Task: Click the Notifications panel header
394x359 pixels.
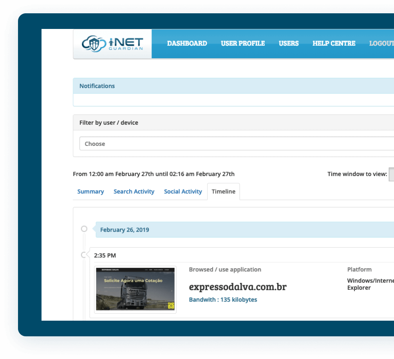Action: click(233, 86)
